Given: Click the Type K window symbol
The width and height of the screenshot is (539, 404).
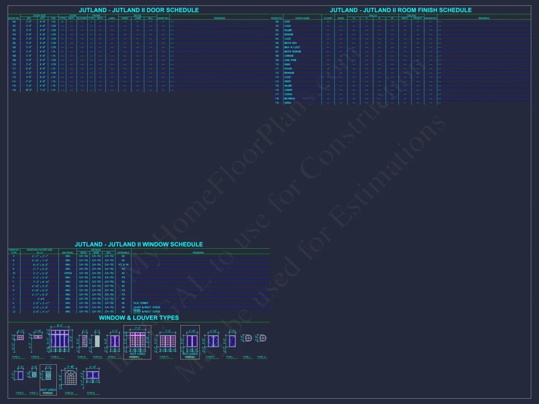Looking at the screenshot, I should [20, 376].
